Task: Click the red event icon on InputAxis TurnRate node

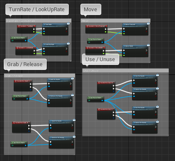Action: 19,26
